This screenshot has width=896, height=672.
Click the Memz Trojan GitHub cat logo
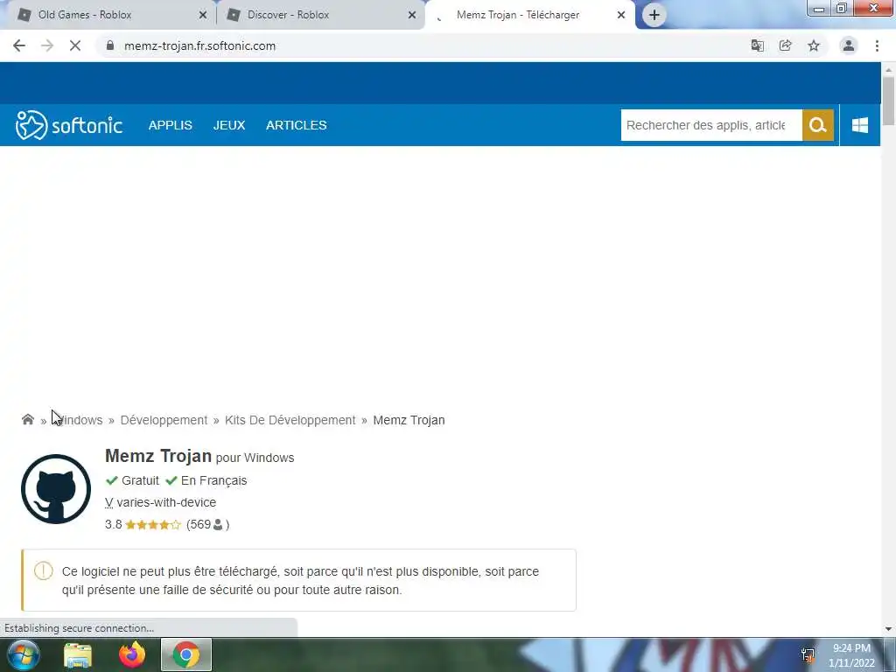coord(56,489)
